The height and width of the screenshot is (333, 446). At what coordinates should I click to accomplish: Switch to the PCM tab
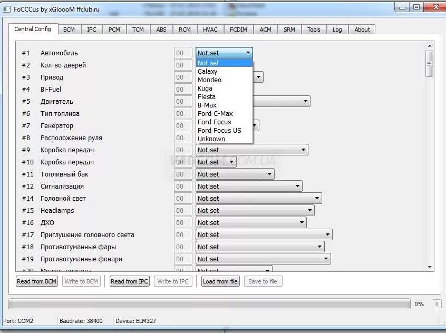click(x=114, y=30)
